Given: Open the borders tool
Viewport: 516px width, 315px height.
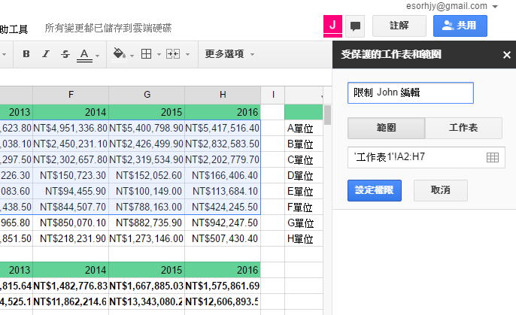Looking at the screenshot, I should click(x=146, y=54).
